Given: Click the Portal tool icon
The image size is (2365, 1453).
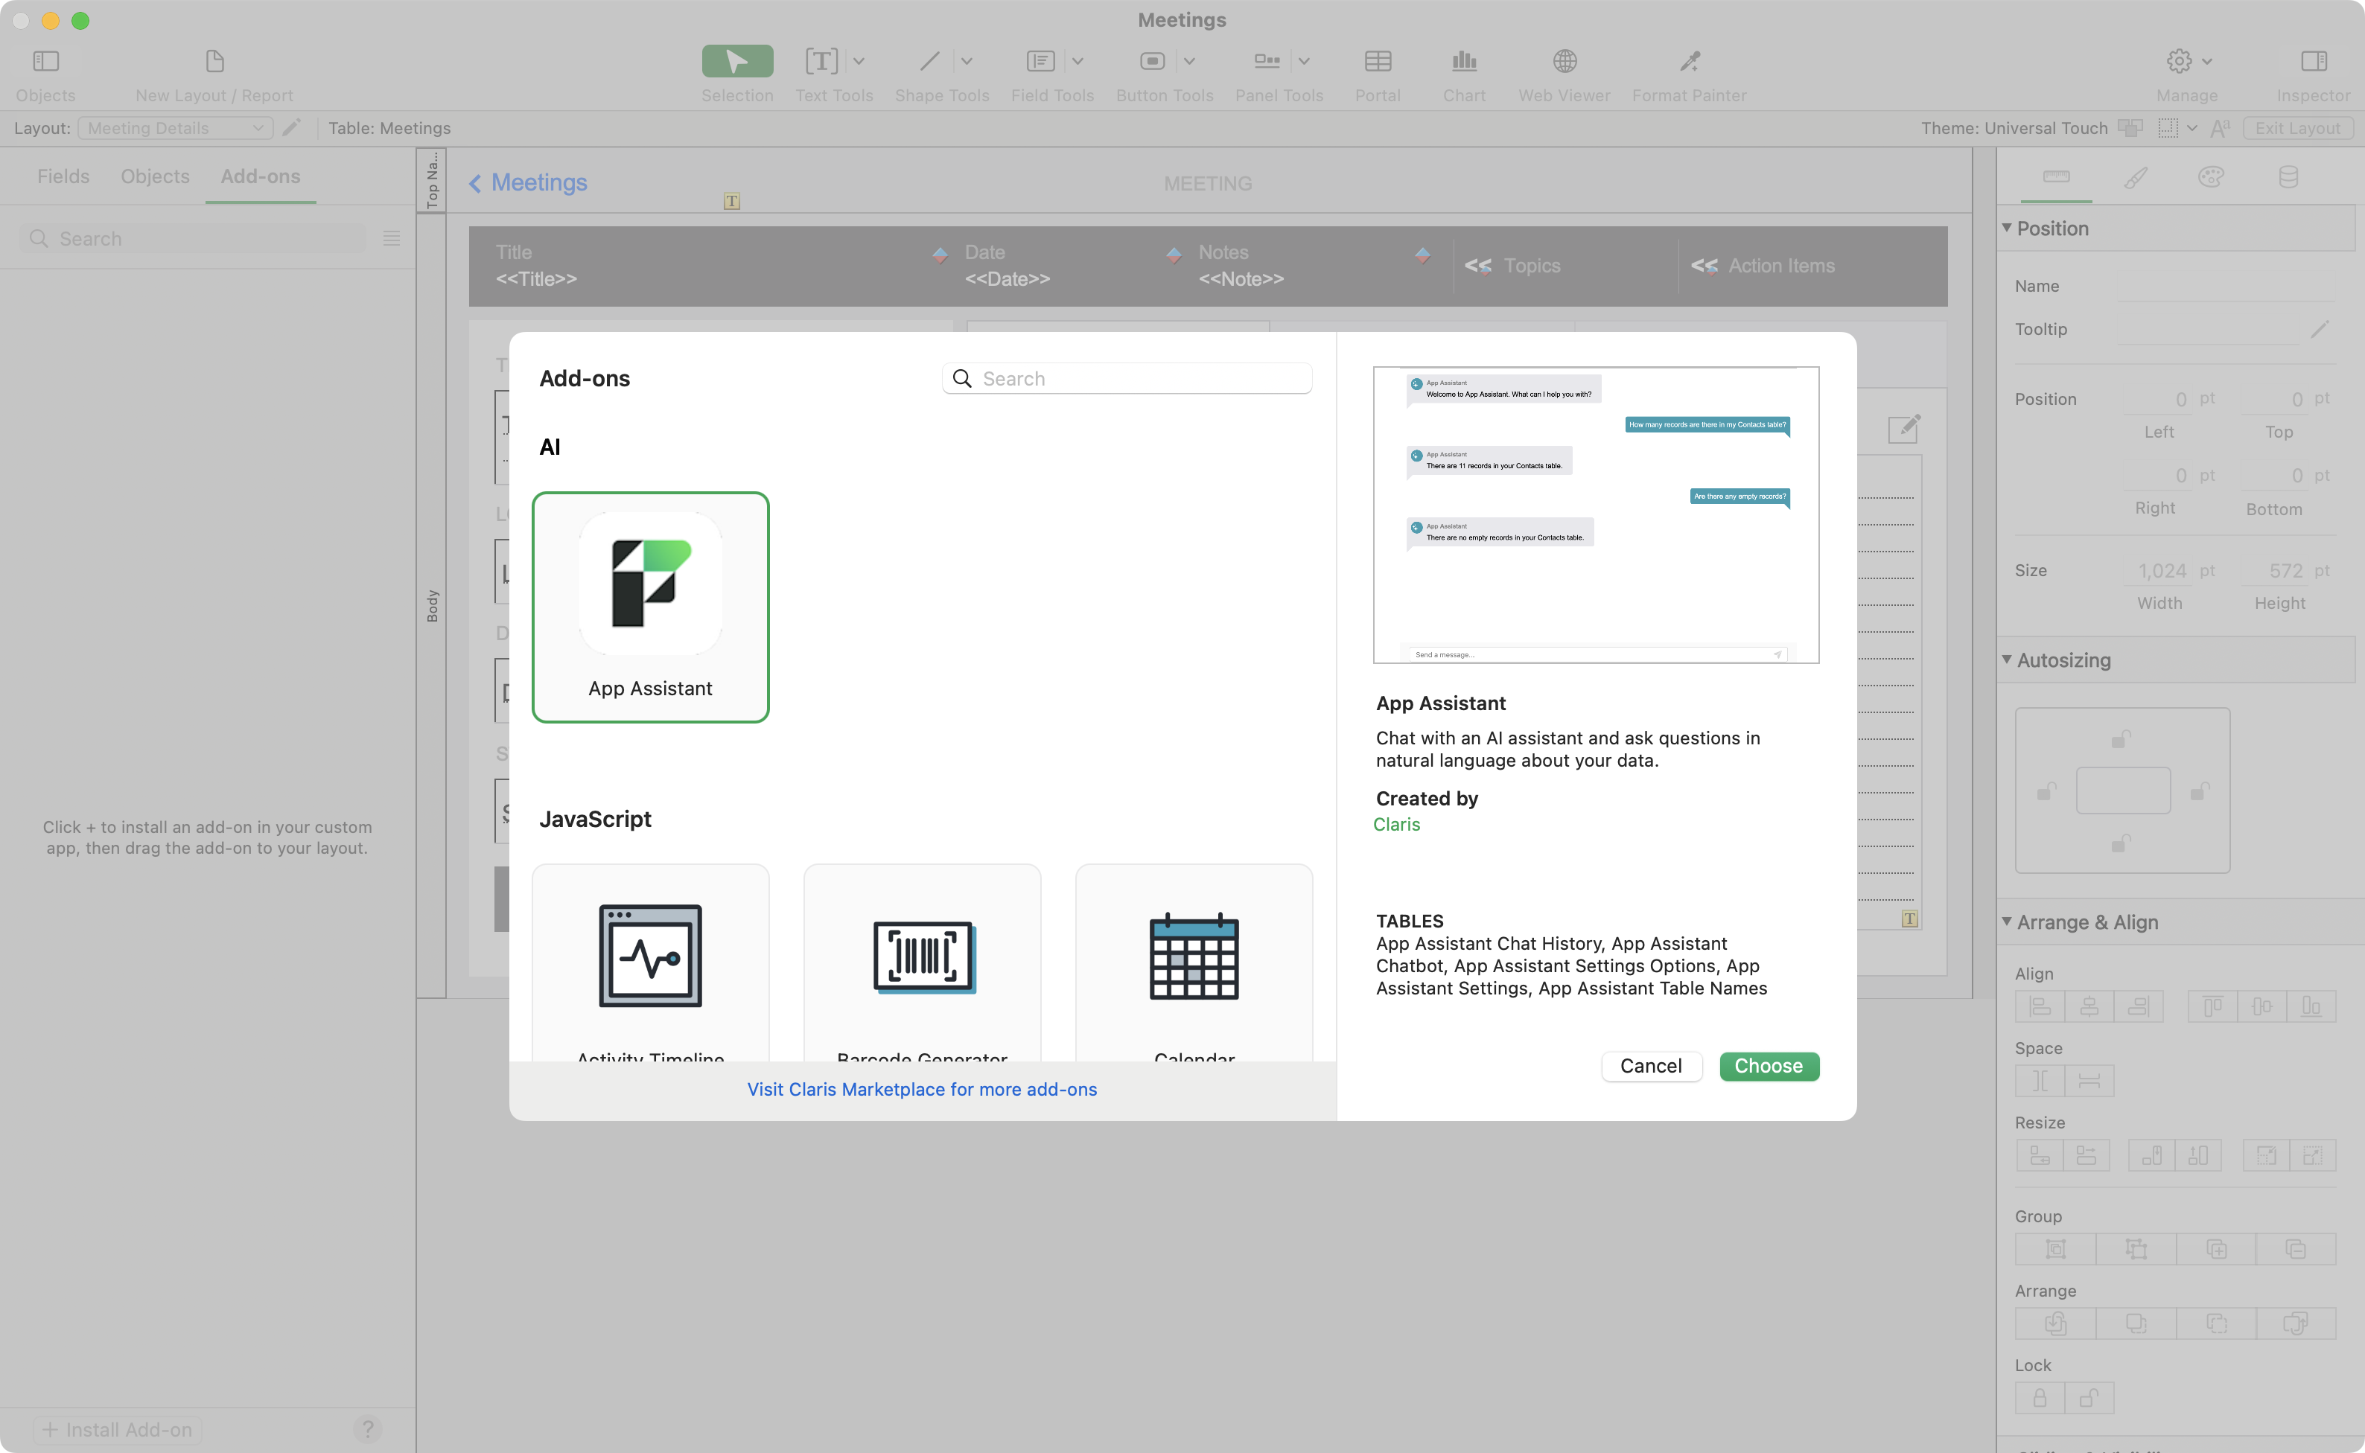Looking at the screenshot, I should tap(1378, 62).
